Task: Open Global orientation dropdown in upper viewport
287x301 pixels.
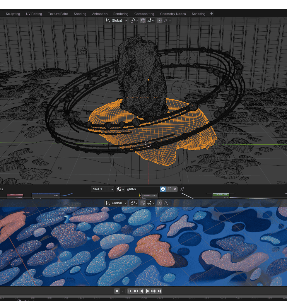Action: pyautogui.click(x=117, y=20)
